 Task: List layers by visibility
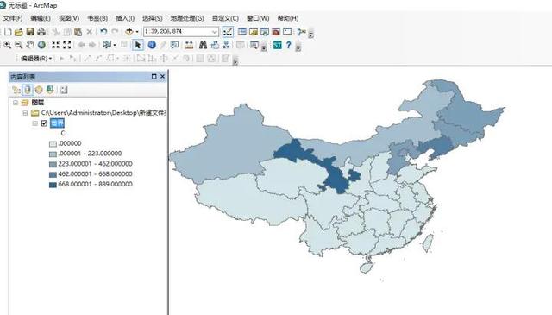tap(39, 90)
